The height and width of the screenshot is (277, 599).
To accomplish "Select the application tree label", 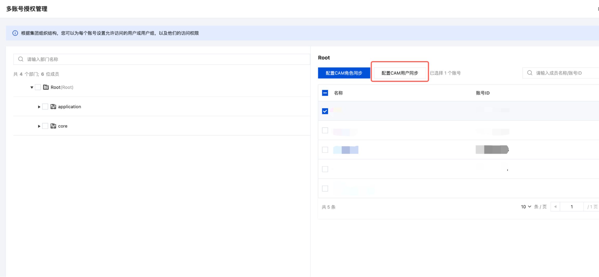I will [x=69, y=107].
